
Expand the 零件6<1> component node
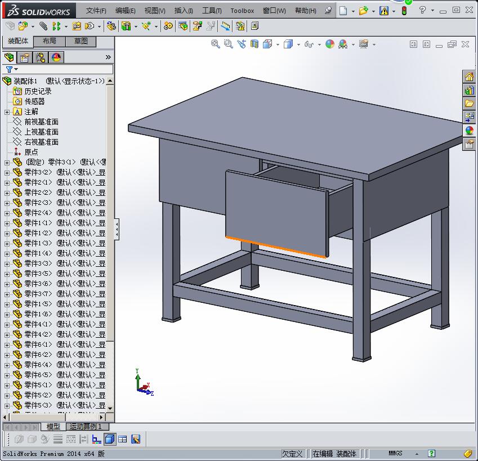point(7,345)
